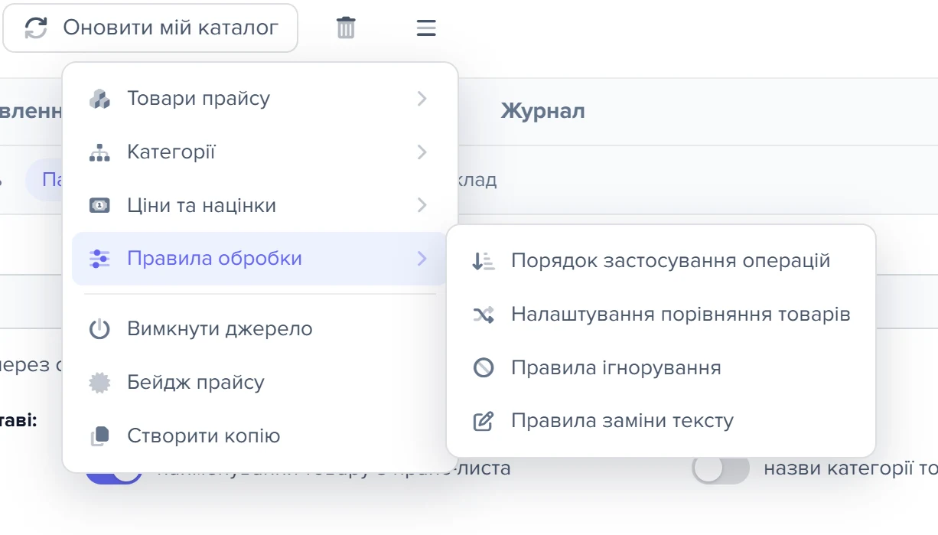938x535 pixels.
Task: Click the prohibited icon beside Правила ігнорування
Action: pyautogui.click(x=484, y=368)
